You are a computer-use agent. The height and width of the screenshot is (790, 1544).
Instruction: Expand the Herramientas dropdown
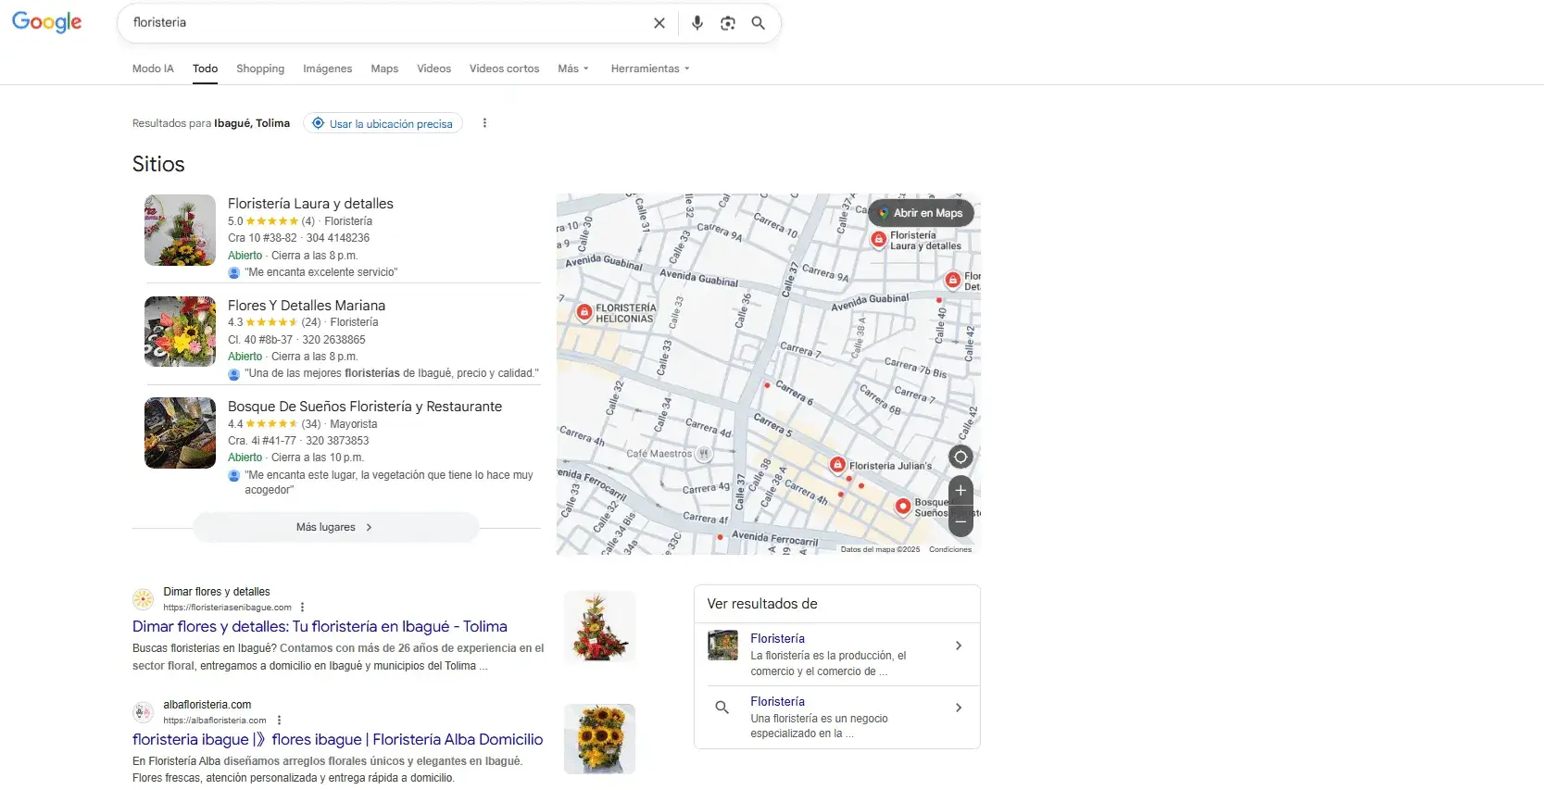650,69
